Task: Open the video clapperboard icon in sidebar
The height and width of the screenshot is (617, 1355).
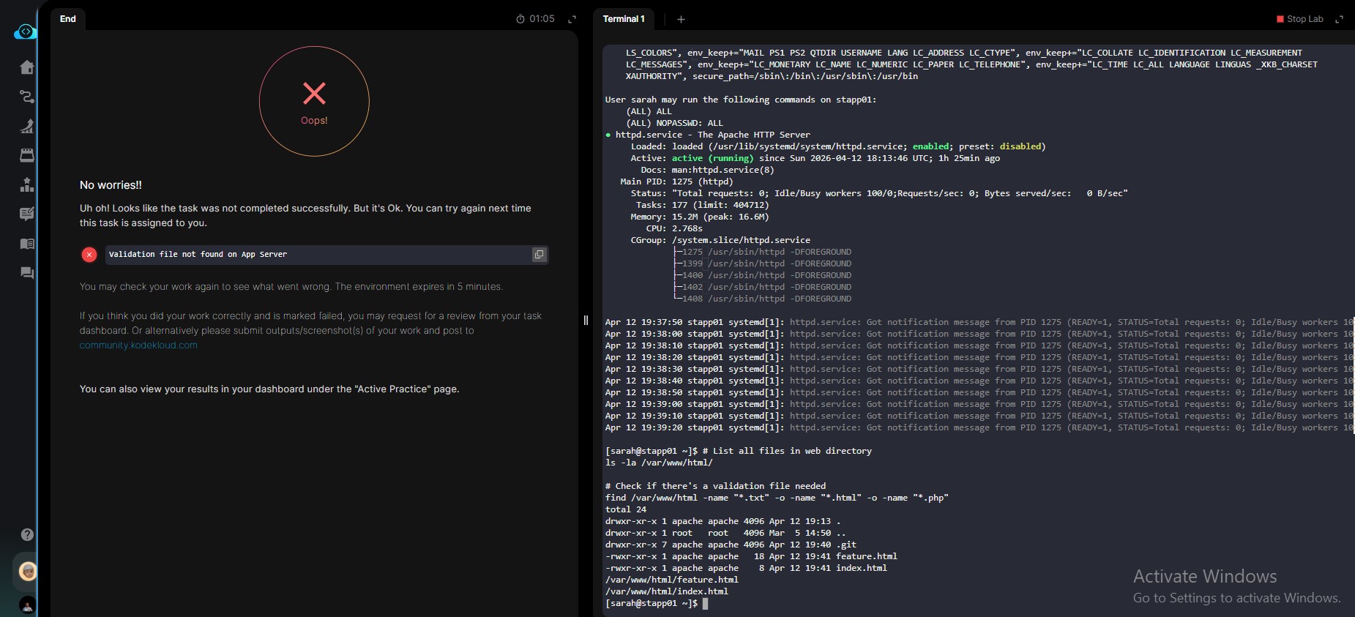Action: [27, 155]
